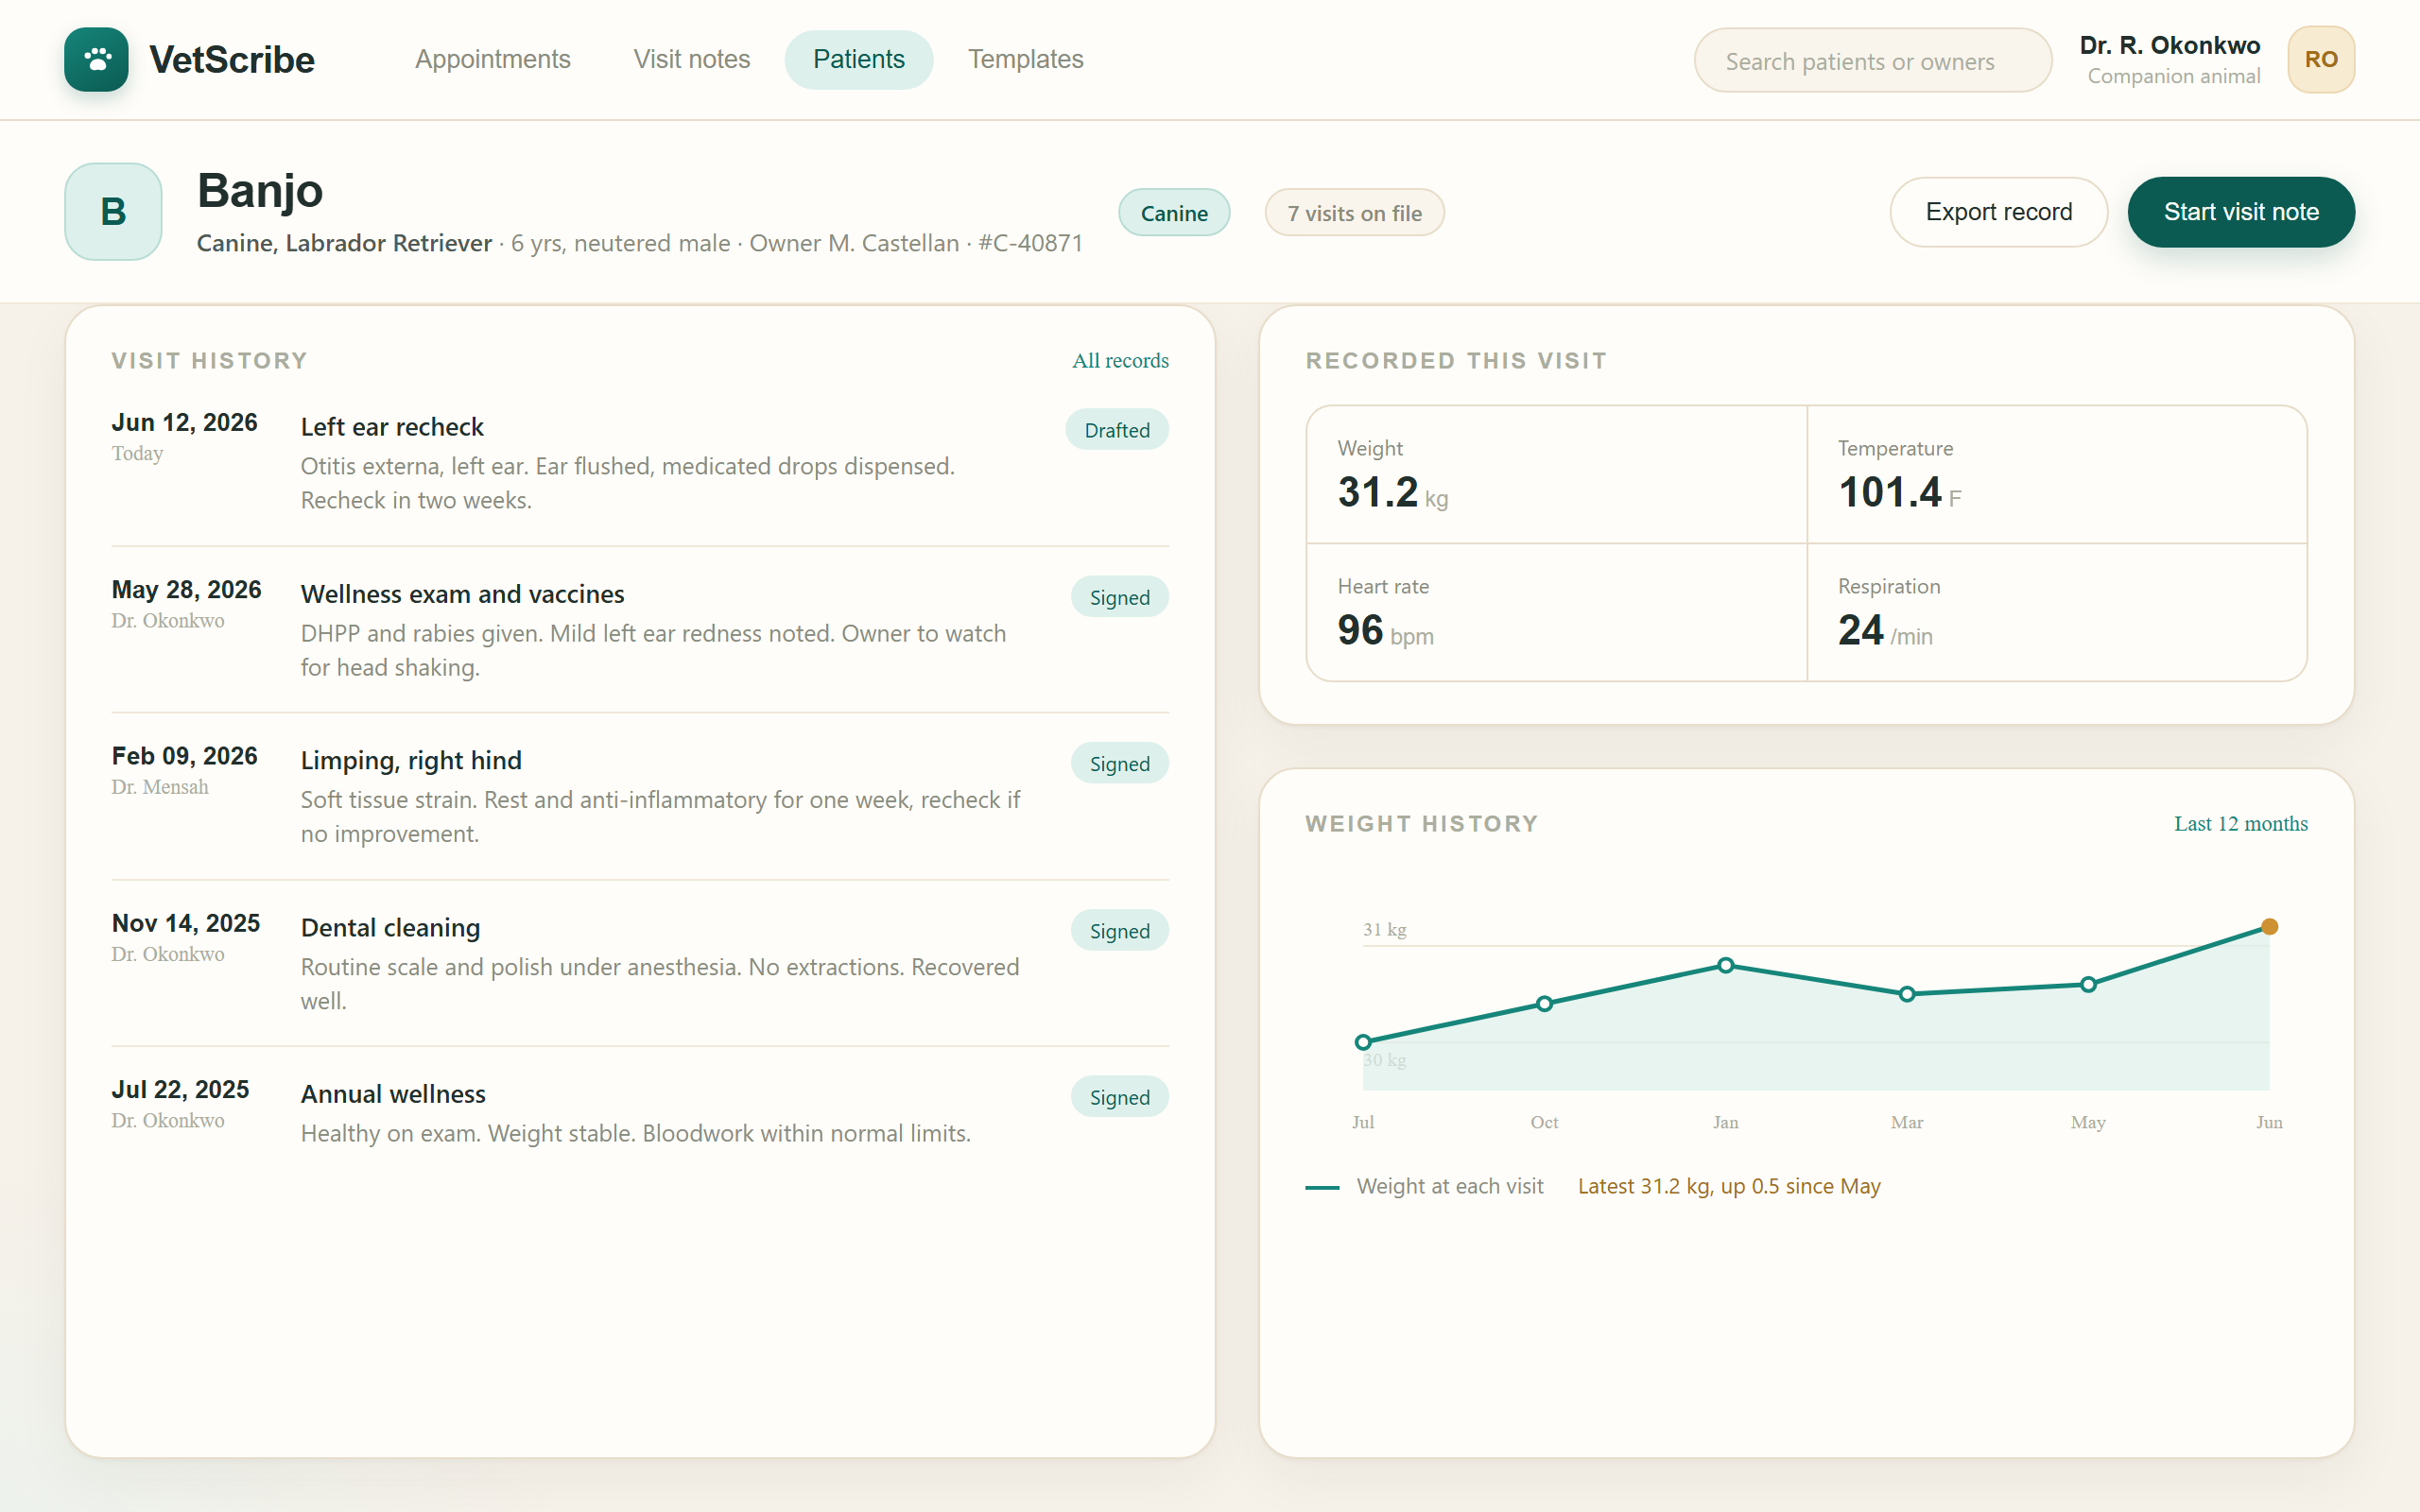The width and height of the screenshot is (2420, 1512).
Task: Click Latest 31.2 kg summary text
Action: click(1729, 1187)
